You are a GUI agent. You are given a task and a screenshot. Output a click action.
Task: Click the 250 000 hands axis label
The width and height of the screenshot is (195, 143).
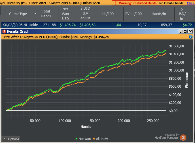coord(153,121)
